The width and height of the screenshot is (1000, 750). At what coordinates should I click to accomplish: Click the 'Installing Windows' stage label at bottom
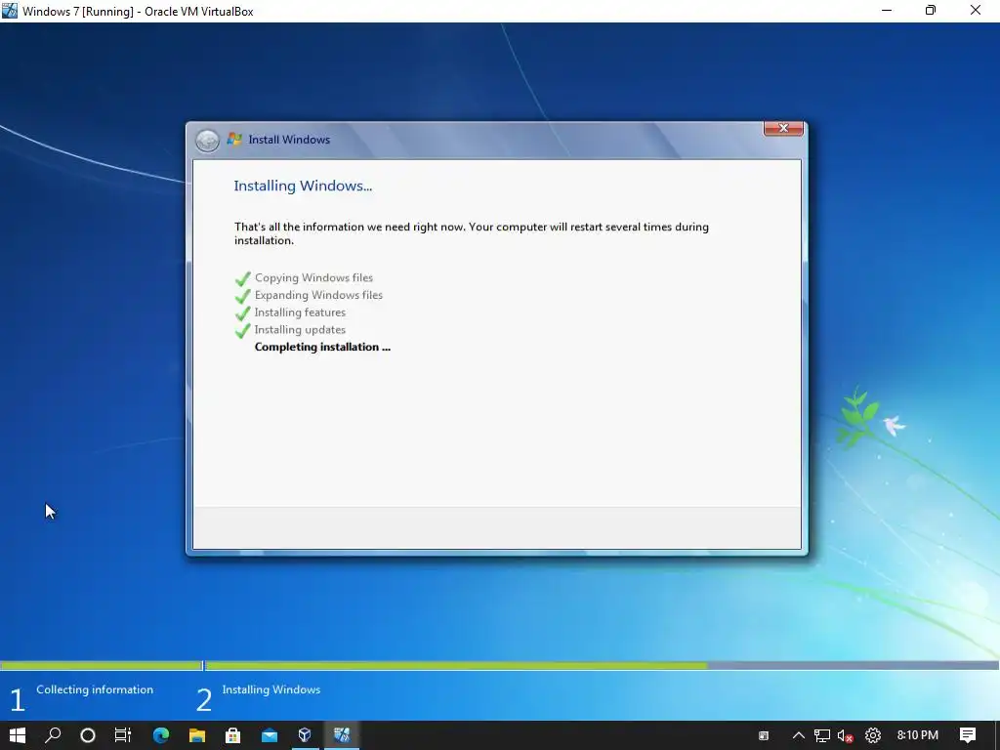click(x=271, y=689)
